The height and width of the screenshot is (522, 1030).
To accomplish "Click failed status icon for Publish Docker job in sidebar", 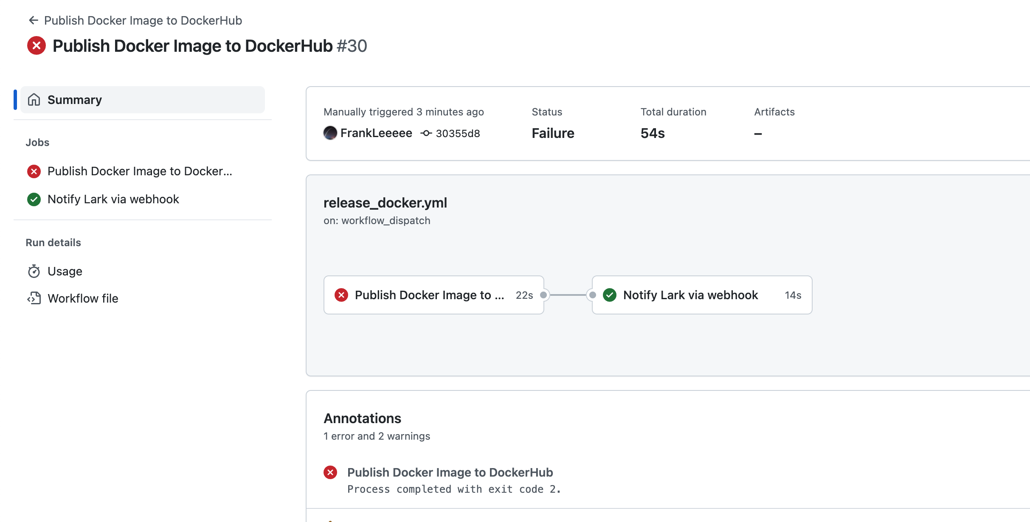I will (34, 171).
